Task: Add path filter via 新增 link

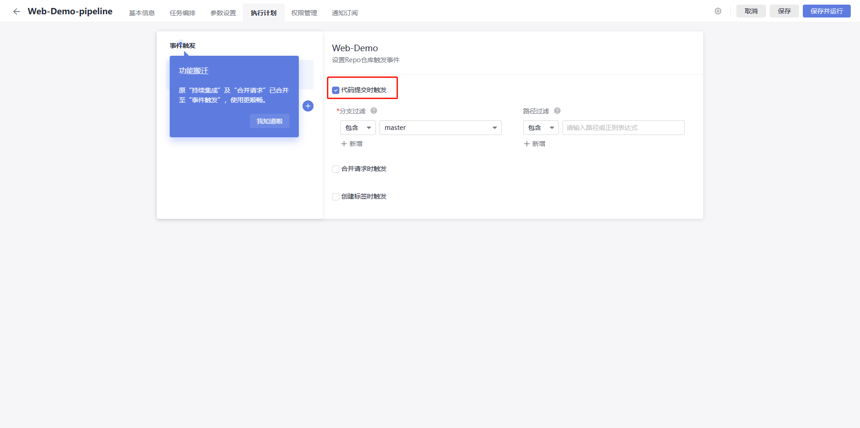Action: point(535,144)
